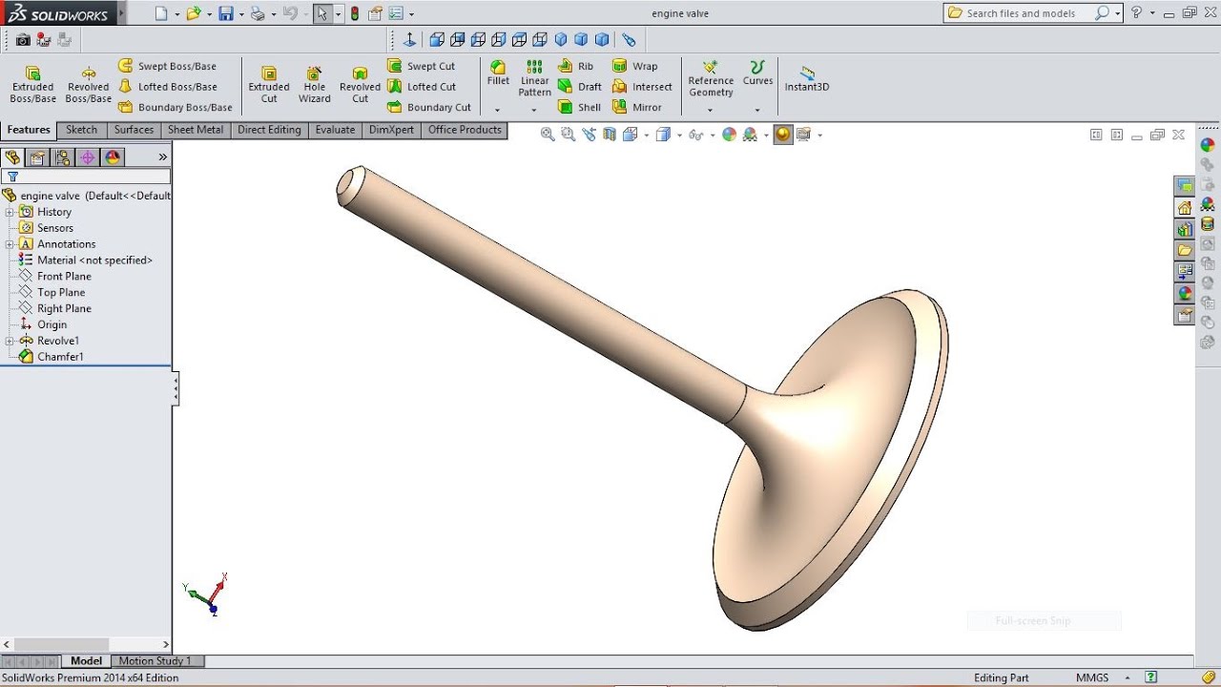This screenshot has height=687, width=1221.
Task: Select the Rib feature
Action: click(x=576, y=66)
